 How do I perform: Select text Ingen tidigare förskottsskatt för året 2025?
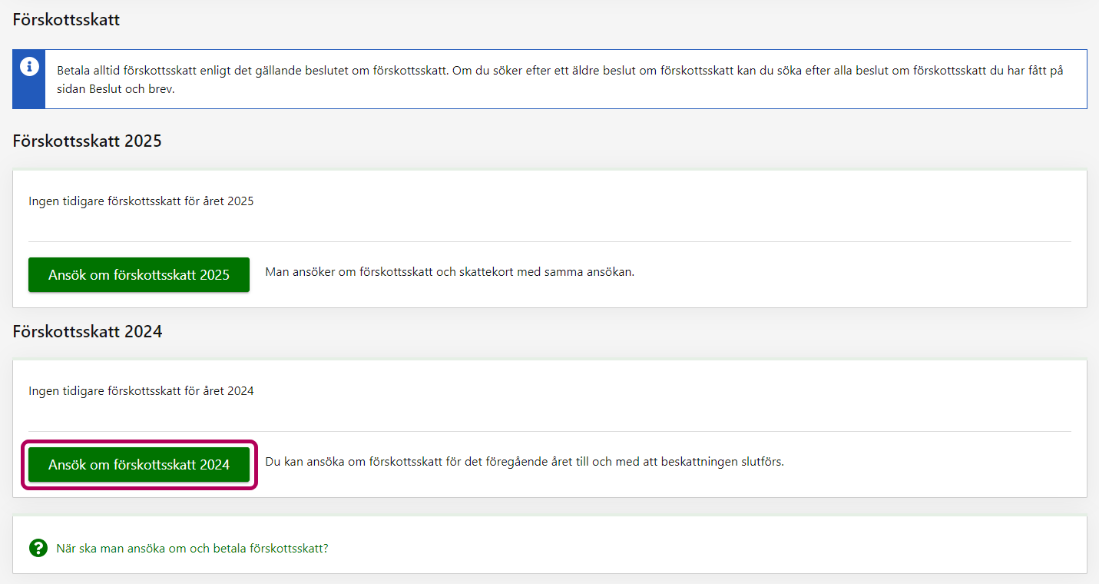(141, 201)
